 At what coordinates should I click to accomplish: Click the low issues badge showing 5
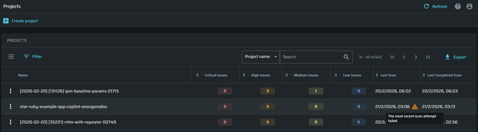359,122
